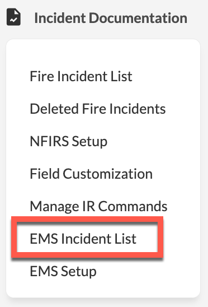Viewport: 208px width, 307px height.
Task: Open EMS Setup
Action: tap(63, 271)
